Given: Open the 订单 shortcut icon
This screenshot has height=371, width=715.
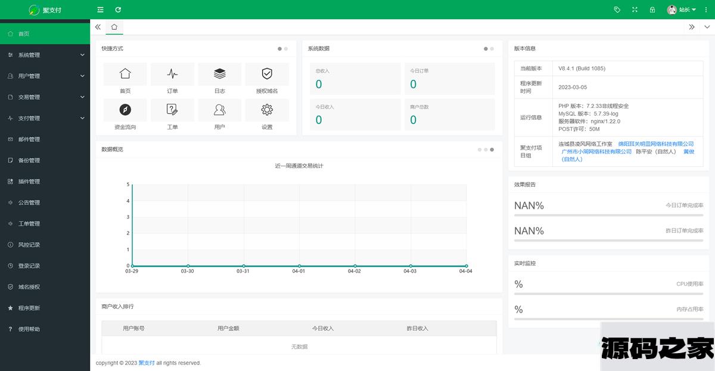Looking at the screenshot, I should point(172,75).
